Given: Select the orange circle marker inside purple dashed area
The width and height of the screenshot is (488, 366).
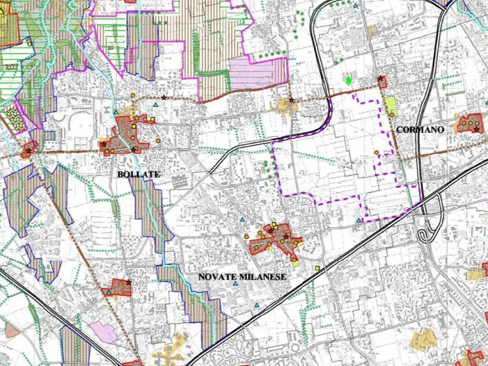Looking at the screenshot, I should tap(376, 152).
